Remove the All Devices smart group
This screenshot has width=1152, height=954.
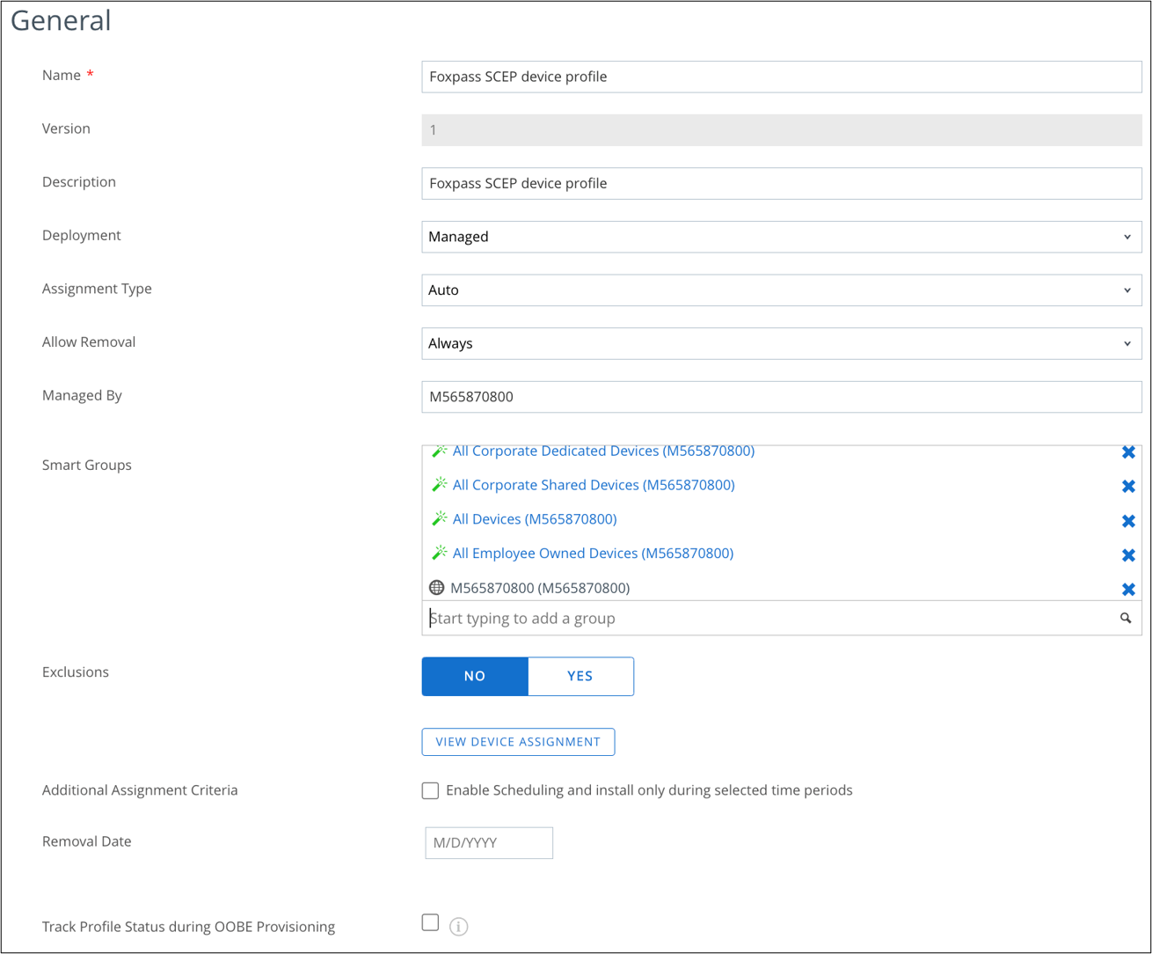[1128, 521]
